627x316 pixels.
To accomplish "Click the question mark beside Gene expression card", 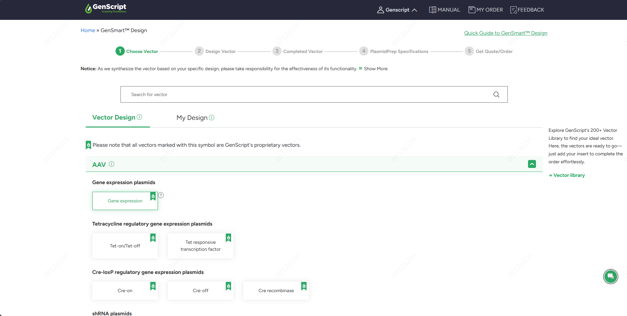I will (x=161, y=195).
